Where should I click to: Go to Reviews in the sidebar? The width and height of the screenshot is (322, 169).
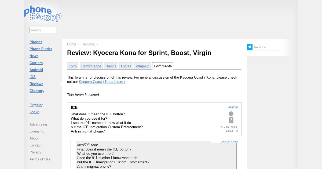coord(36,84)
